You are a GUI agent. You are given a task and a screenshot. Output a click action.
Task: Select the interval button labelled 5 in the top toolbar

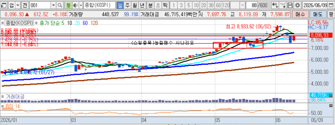[189, 5]
